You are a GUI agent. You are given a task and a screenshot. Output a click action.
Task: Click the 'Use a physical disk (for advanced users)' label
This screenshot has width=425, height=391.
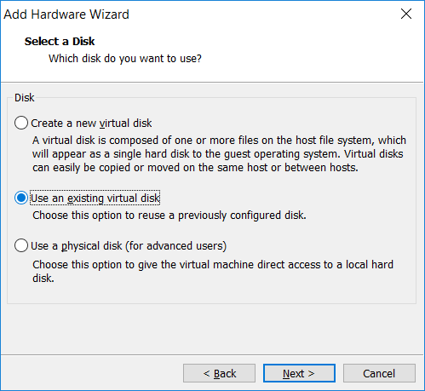coord(129,246)
